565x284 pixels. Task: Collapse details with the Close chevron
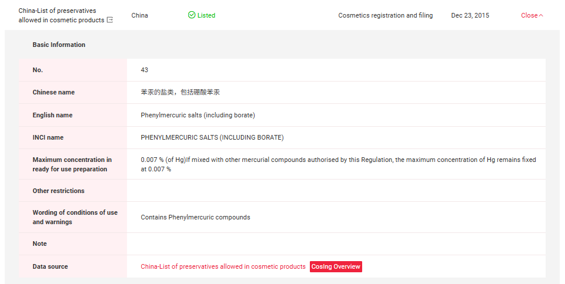pyautogui.click(x=532, y=15)
